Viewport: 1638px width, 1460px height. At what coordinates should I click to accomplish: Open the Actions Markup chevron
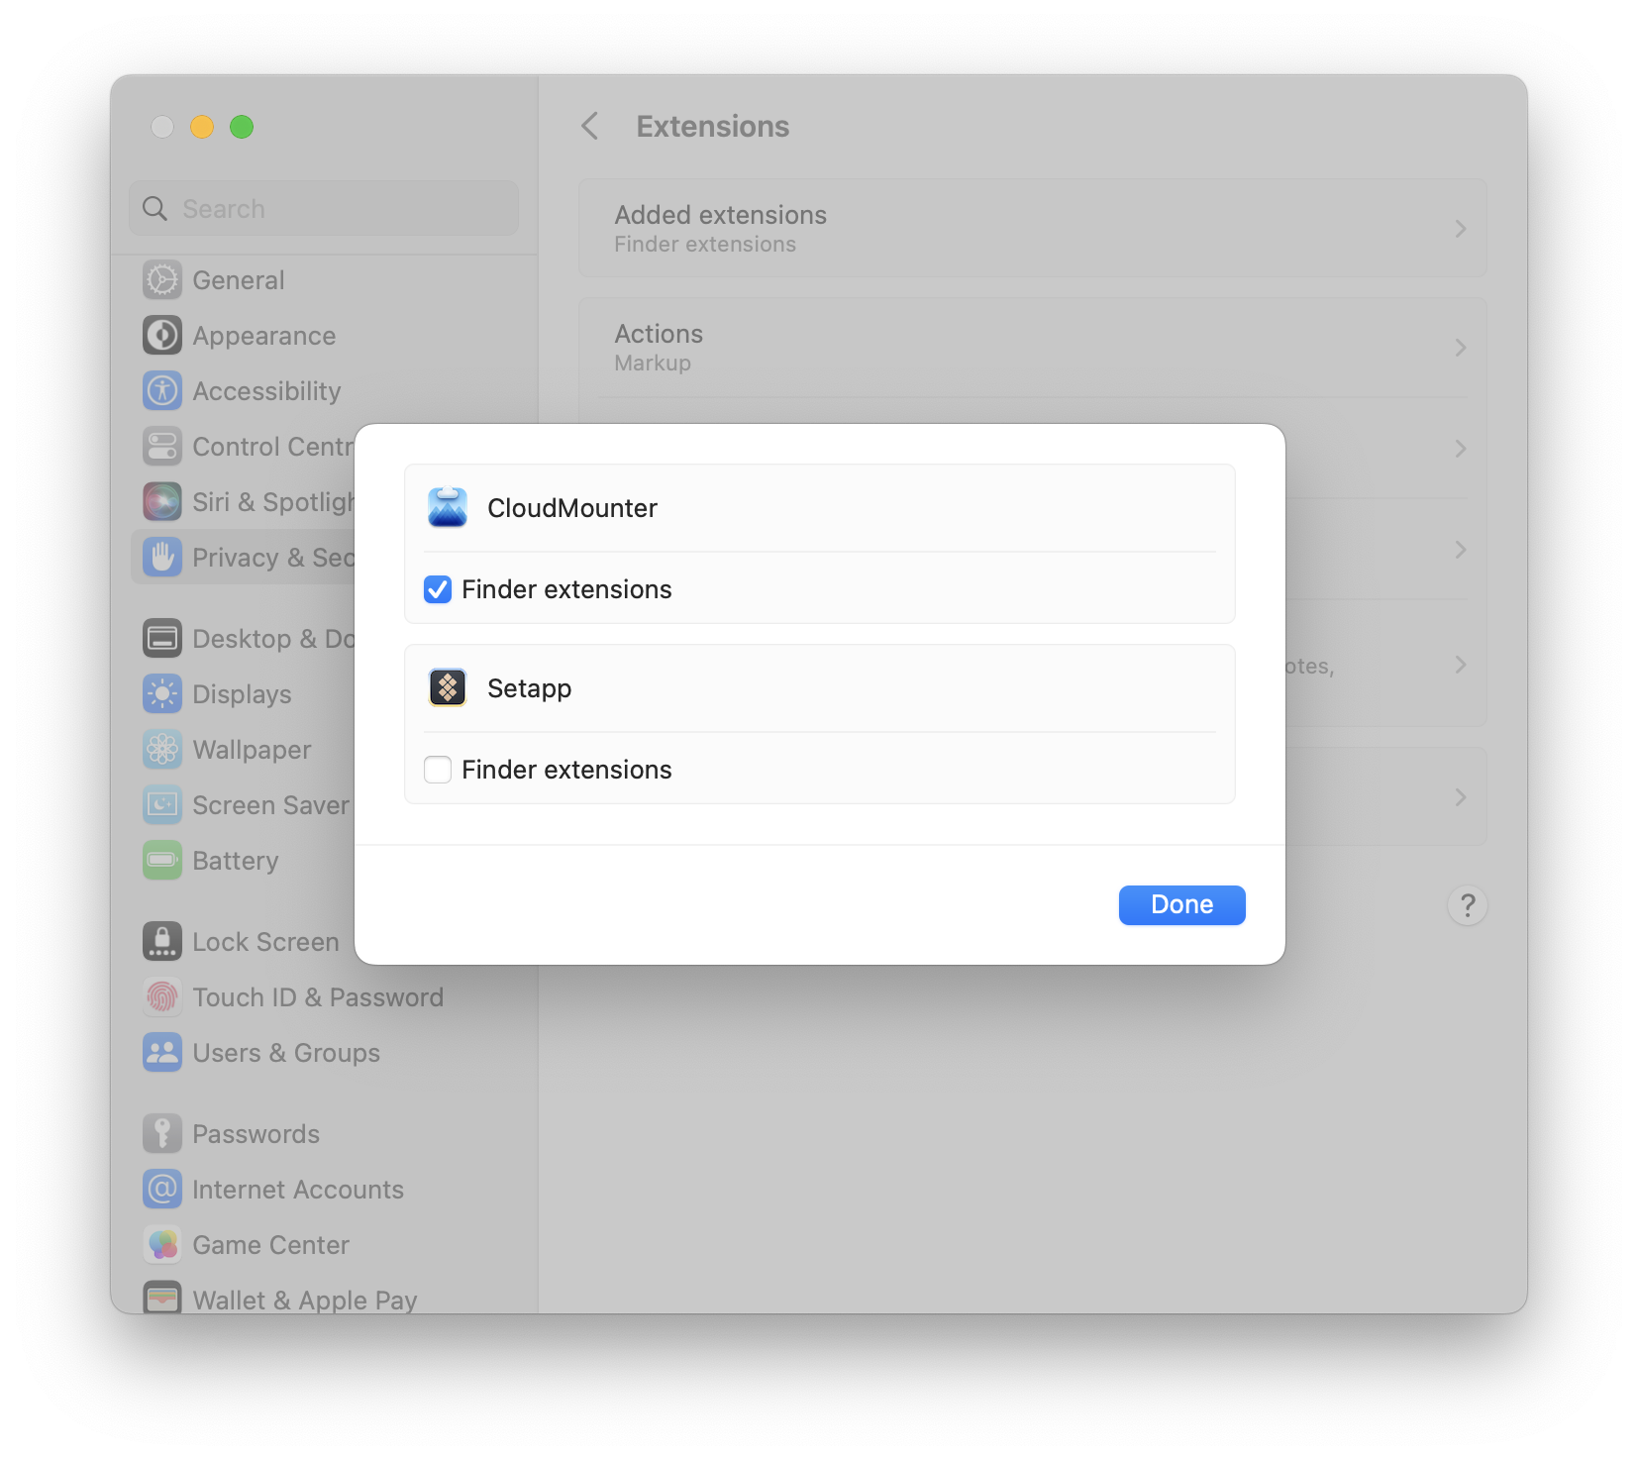click(1461, 347)
